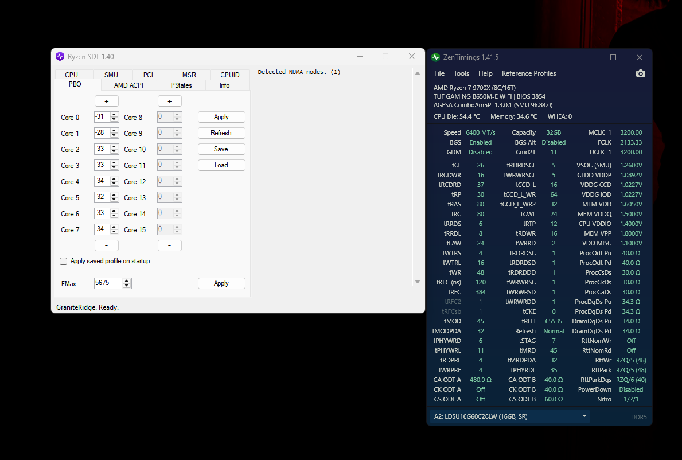
Task: Click the Core 0 offset value field
Action: (x=102, y=117)
